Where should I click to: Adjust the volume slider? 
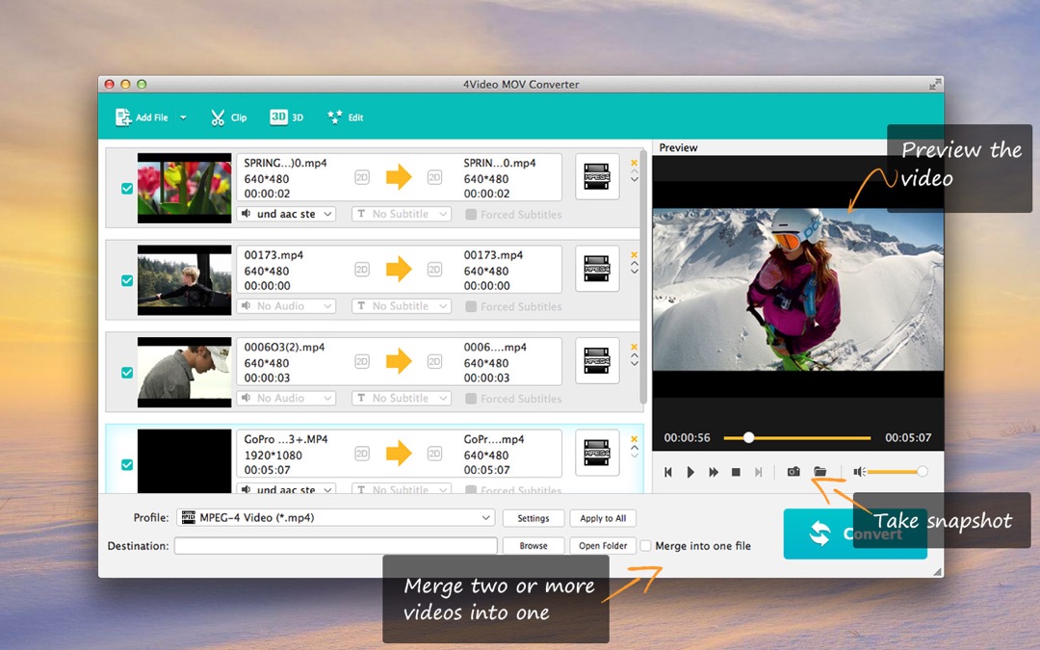click(896, 472)
